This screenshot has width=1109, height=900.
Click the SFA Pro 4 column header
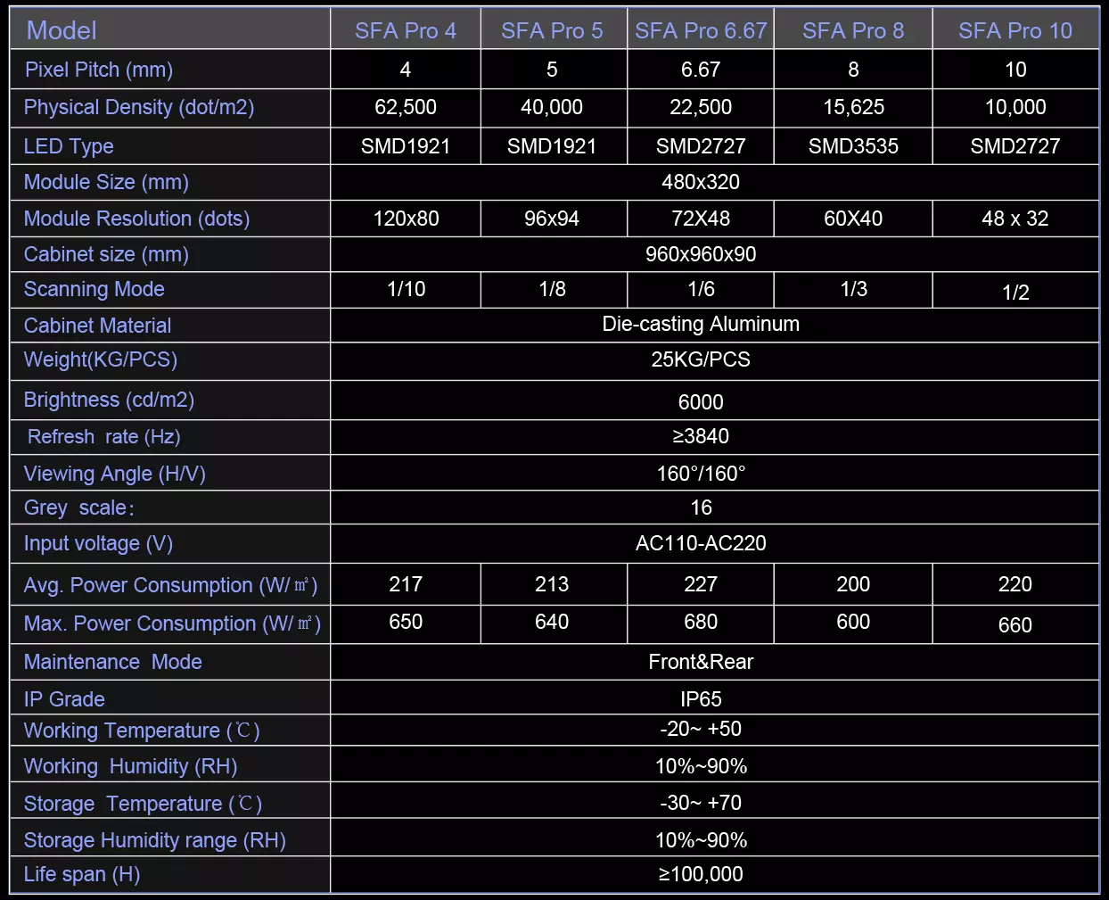point(406,30)
